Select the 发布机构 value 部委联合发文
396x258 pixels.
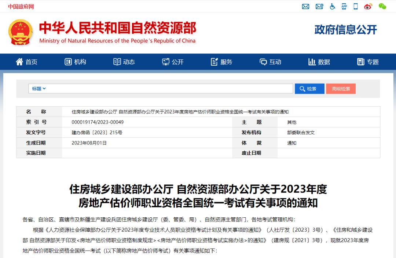[x=301, y=133]
